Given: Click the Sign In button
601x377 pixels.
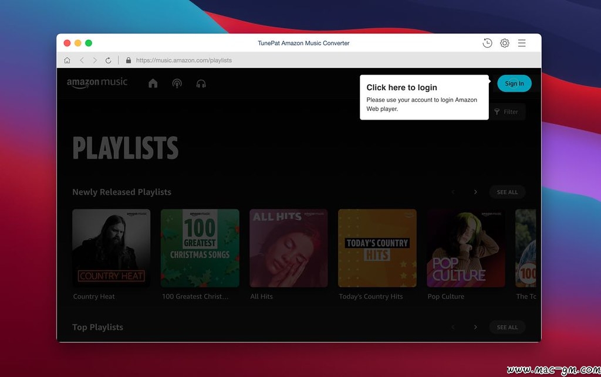Looking at the screenshot, I should tap(514, 83).
